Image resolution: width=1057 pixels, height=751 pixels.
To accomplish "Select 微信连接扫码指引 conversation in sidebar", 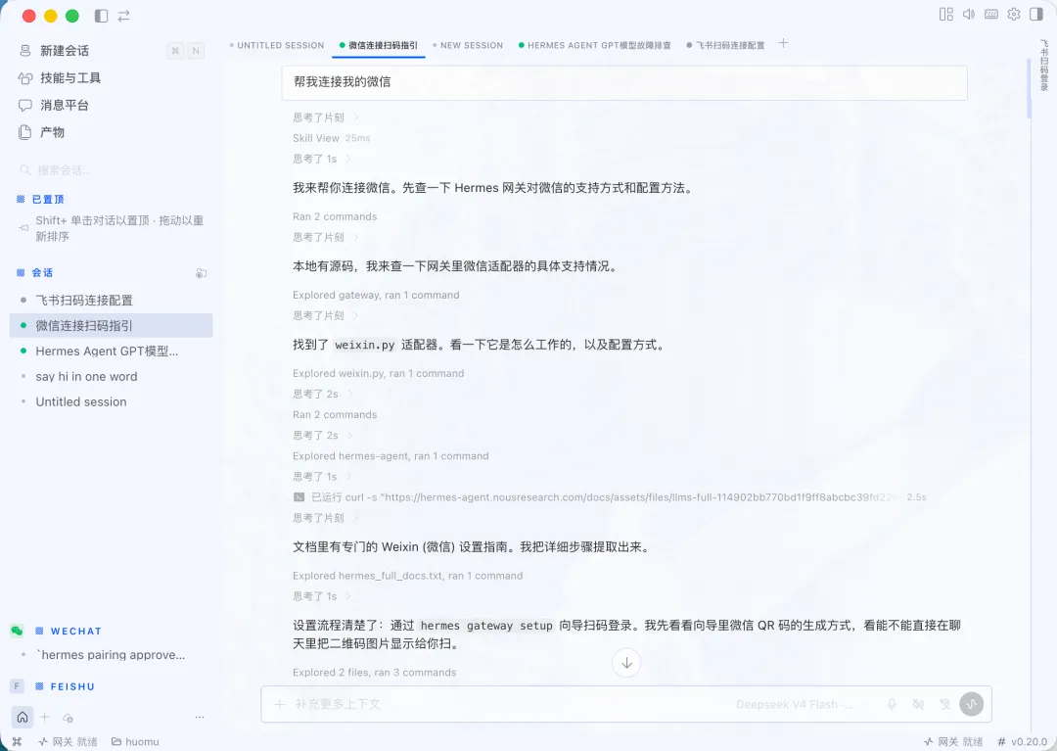I will coord(112,326).
